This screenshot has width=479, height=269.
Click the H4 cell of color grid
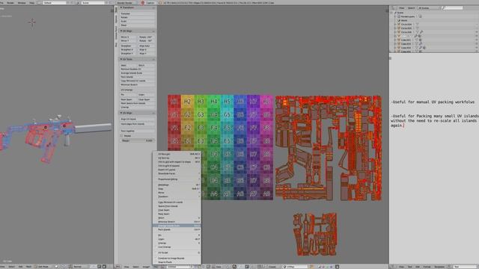click(214, 102)
